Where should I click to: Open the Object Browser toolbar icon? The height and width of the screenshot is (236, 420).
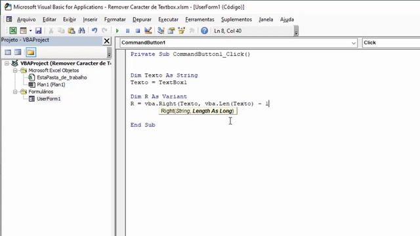click(x=181, y=31)
